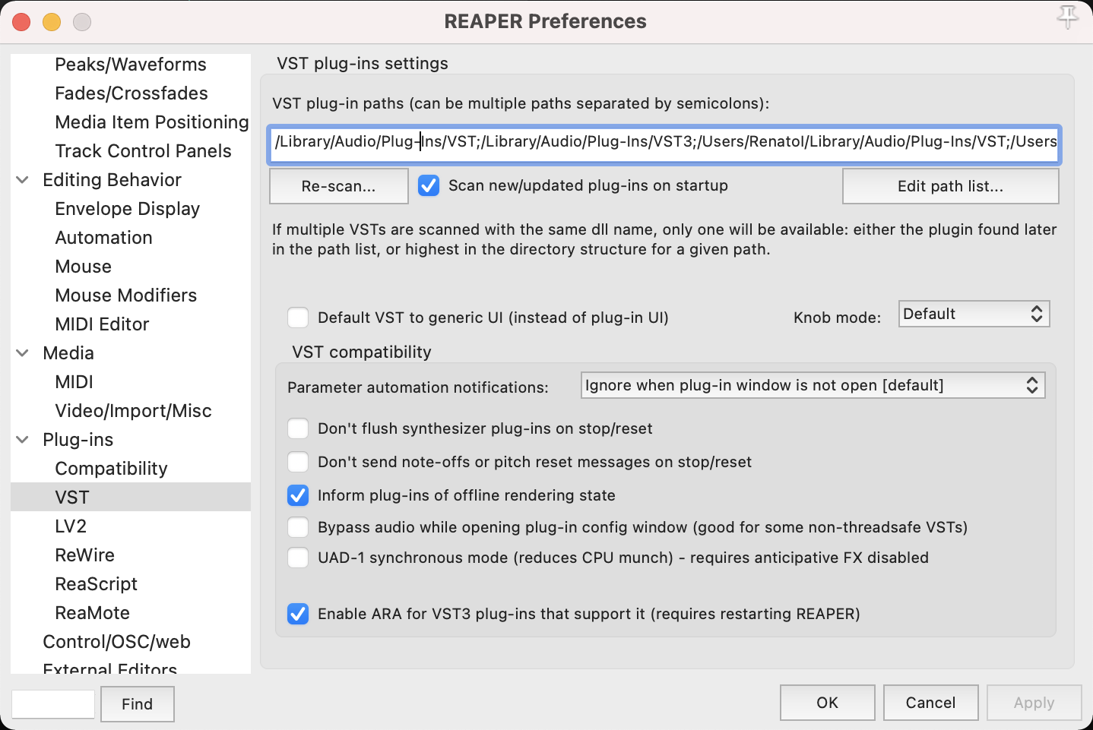Image resolution: width=1093 pixels, height=730 pixels.
Task: Open Parameter automation notifications dropdown
Action: 813,385
